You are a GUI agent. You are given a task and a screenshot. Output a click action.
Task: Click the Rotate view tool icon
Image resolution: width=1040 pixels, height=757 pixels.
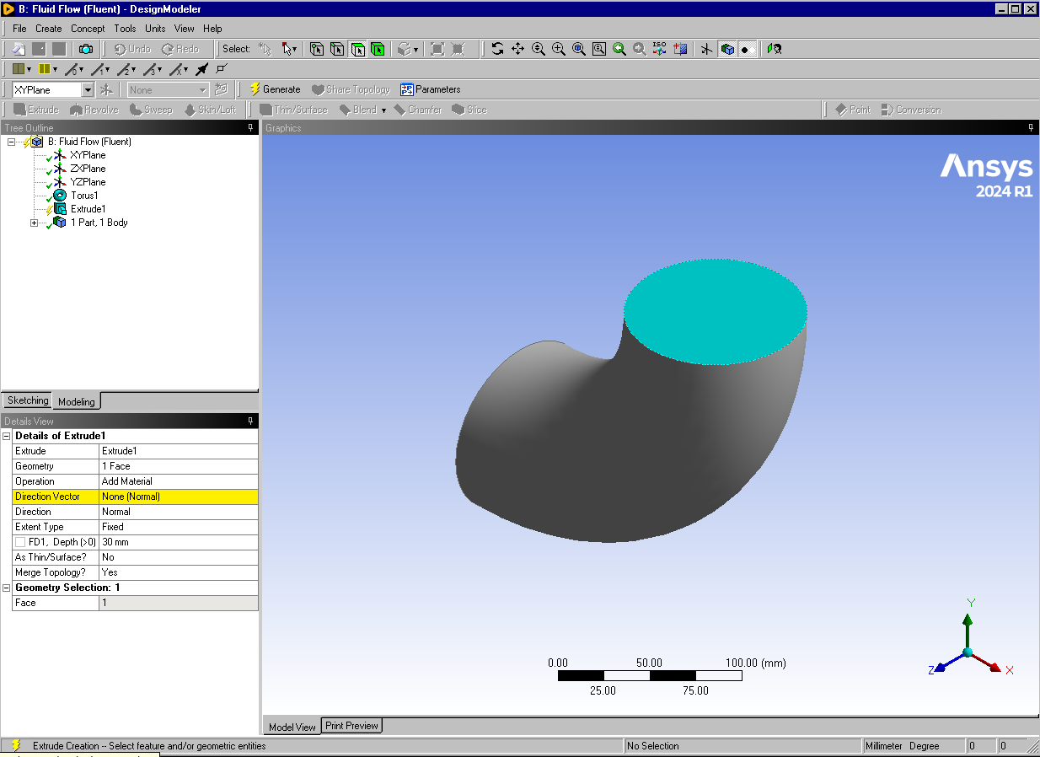pyautogui.click(x=497, y=49)
